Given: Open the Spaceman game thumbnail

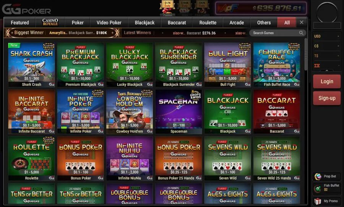Looking at the screenshot, I should coord(178,112).
